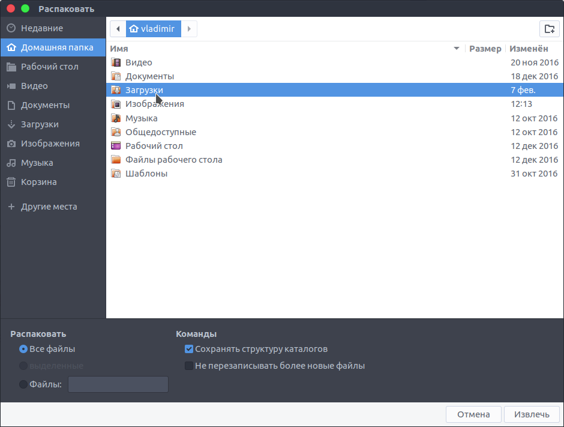
Task: Click the 31 окт 2016 date
Action: tap(534, 174)
